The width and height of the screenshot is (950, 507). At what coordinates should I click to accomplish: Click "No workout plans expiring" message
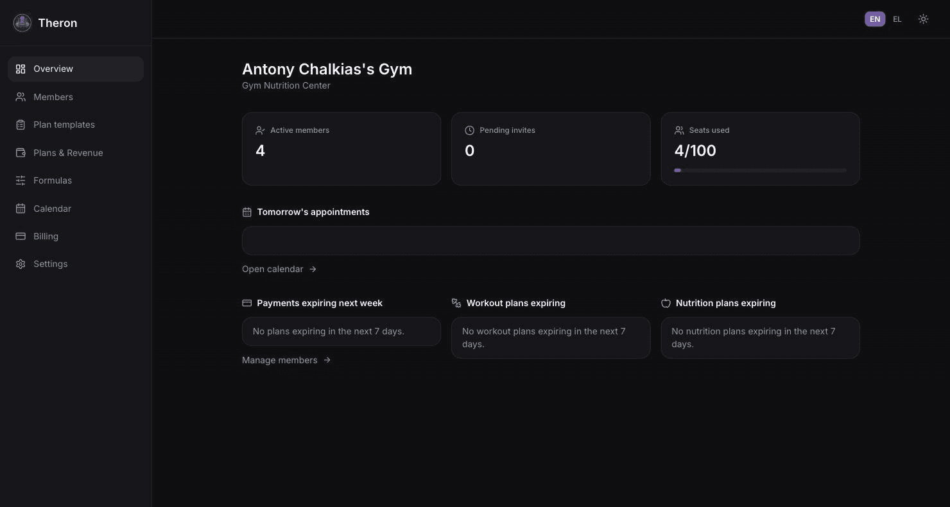point(544,338)
